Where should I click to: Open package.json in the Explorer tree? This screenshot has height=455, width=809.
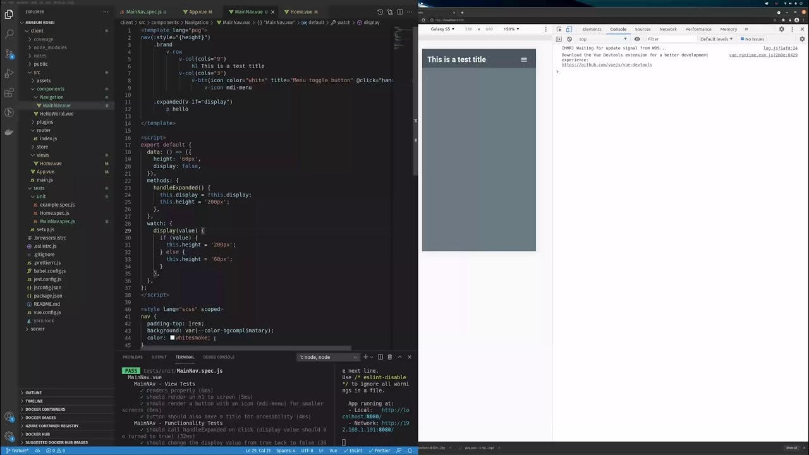tap(48, 296)
